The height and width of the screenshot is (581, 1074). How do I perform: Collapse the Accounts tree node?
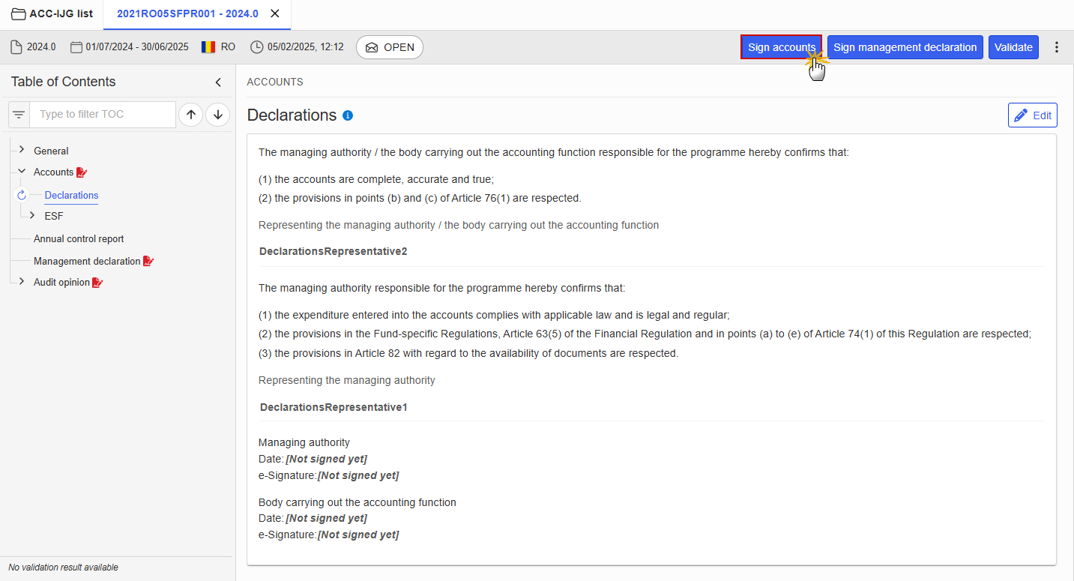pyautogui.click(x=22, y=172)
